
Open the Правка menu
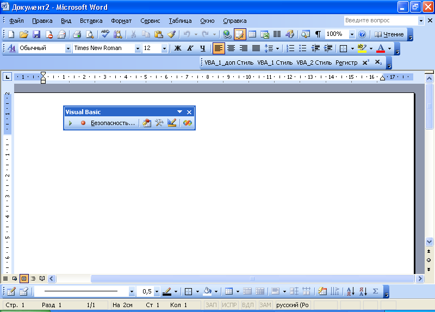[x=42, y=21]
